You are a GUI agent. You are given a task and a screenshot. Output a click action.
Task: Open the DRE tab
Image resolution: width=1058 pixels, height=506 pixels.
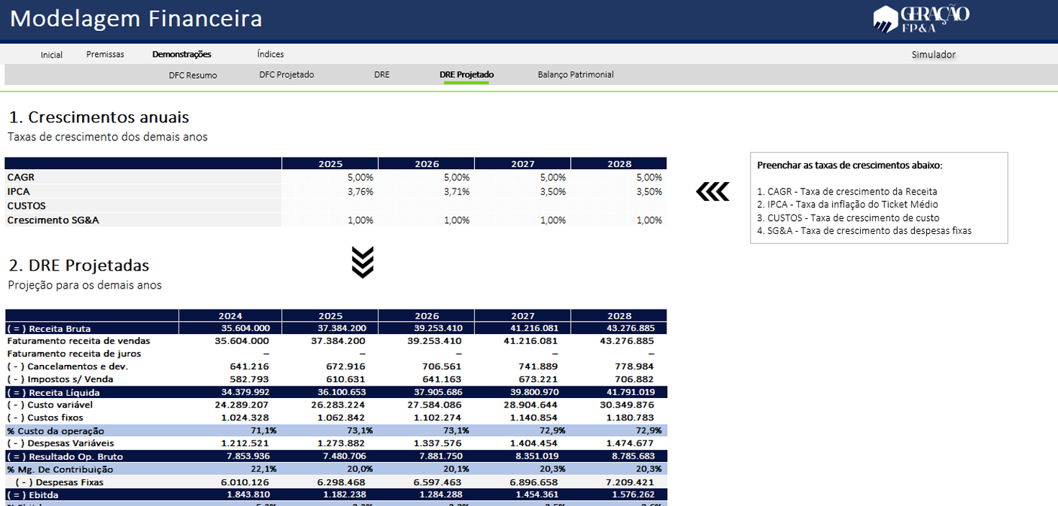(381, 75)
